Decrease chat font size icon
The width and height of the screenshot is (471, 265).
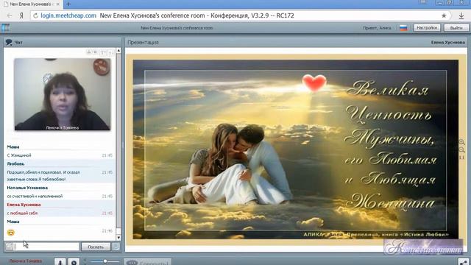110,52
